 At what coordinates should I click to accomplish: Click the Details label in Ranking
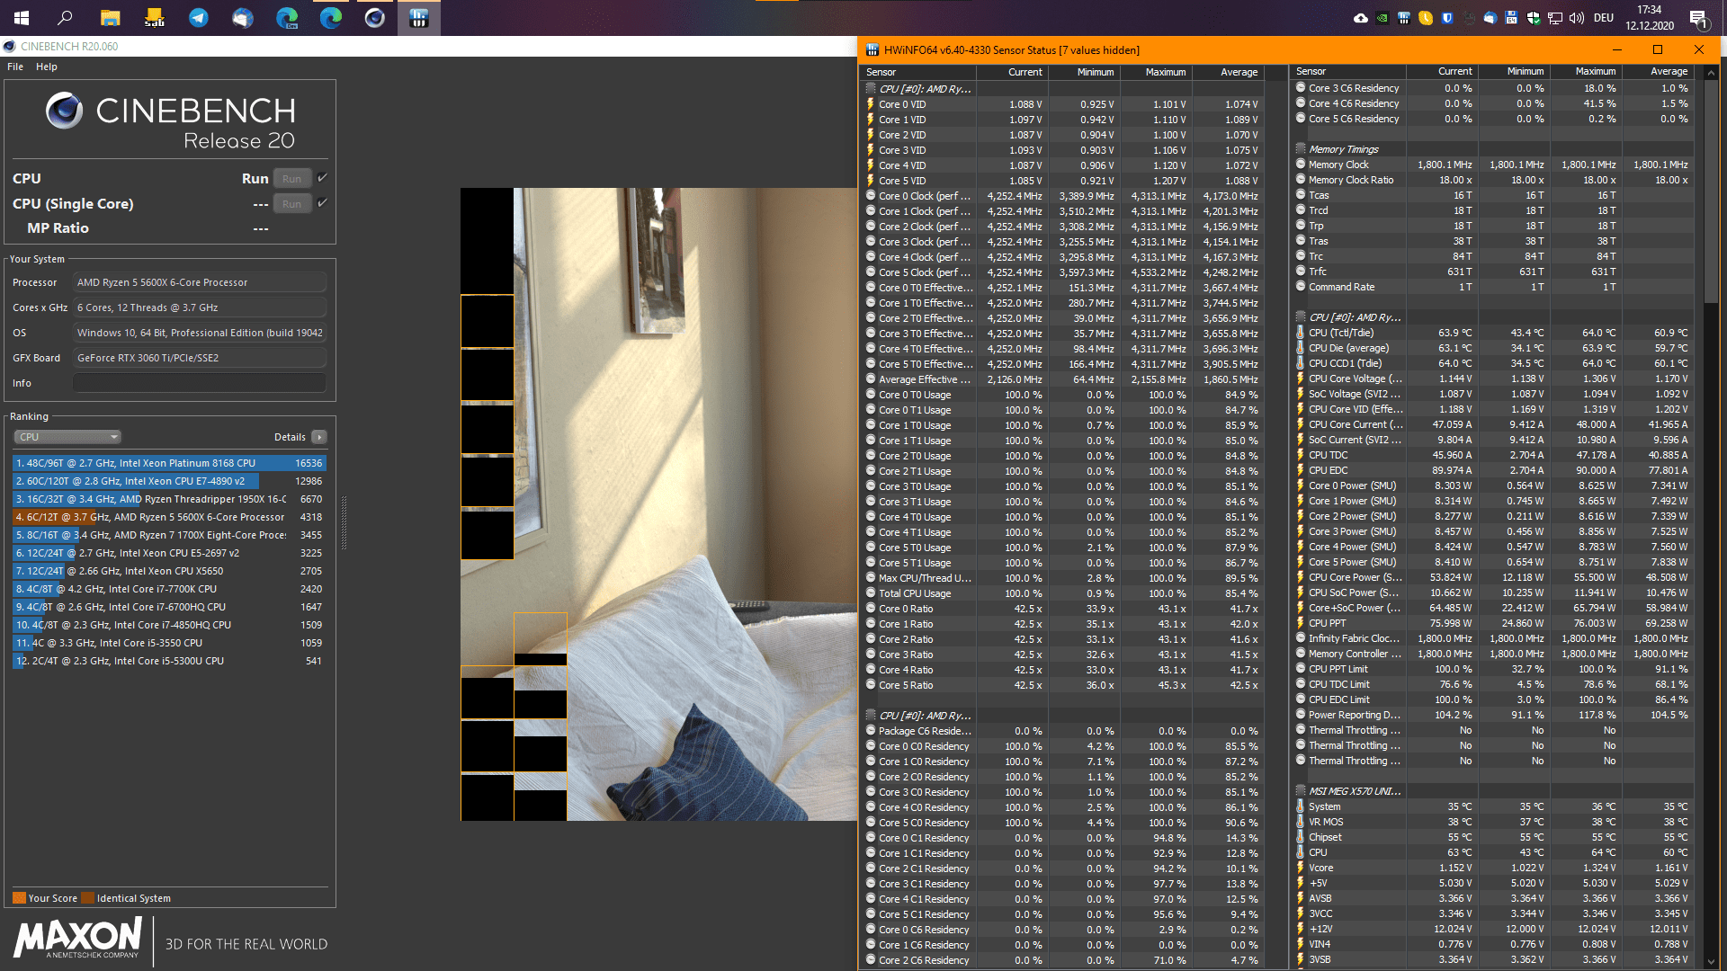tap(290, 437)
